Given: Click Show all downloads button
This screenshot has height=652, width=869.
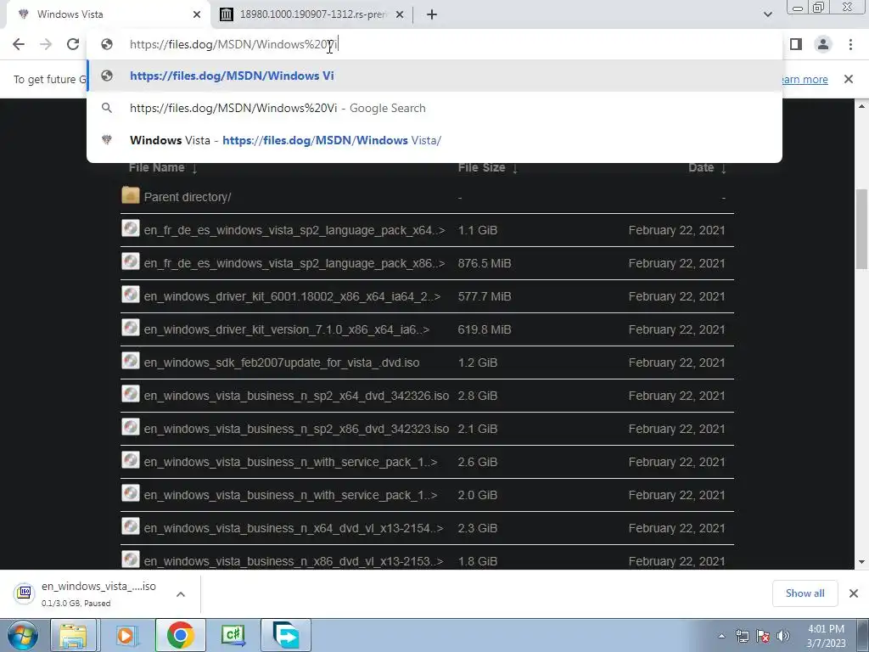Looking at the screenshot, I should [805, 593].
